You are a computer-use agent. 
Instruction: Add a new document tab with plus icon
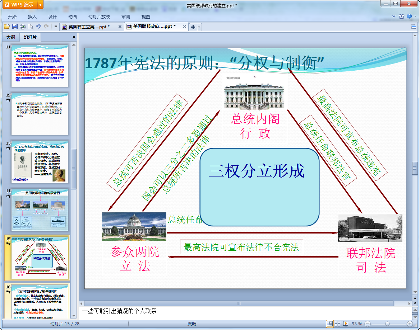[193, 27]
